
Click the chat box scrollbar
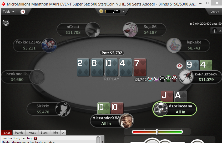98,140
